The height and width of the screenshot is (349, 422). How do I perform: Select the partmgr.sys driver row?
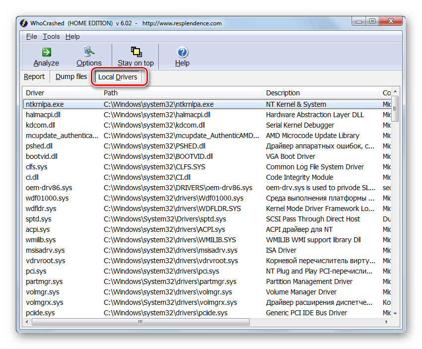[207, 281]
